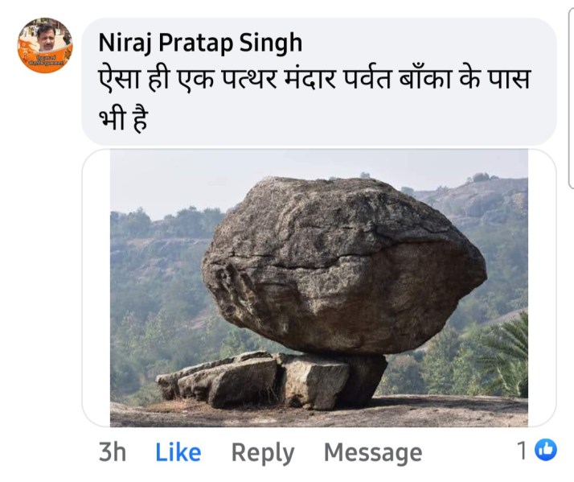Click the bare ground at the photo's bottom

pyautogui.click(x=322, y=414)
